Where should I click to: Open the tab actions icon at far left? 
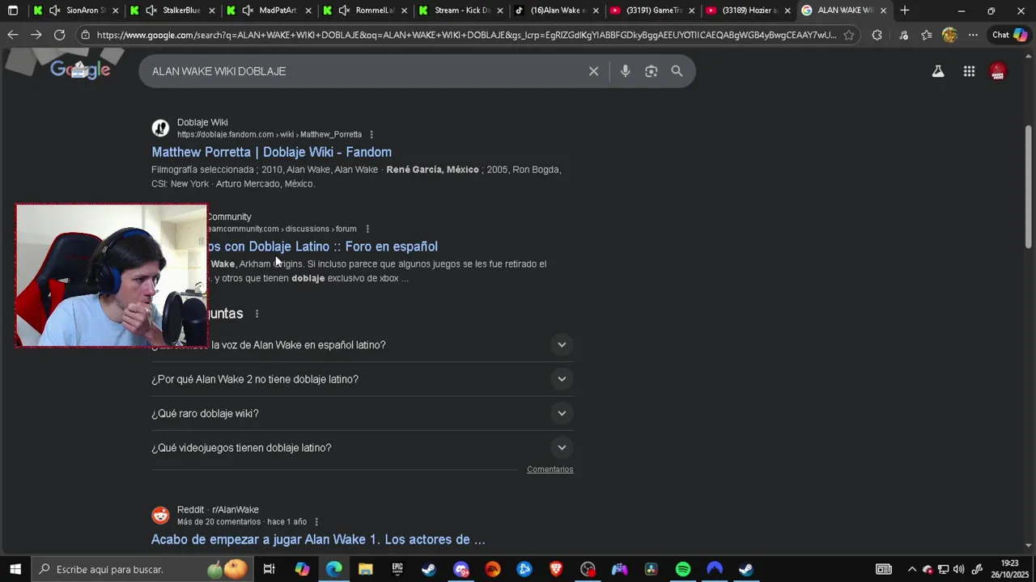click(x=12, y=11)
